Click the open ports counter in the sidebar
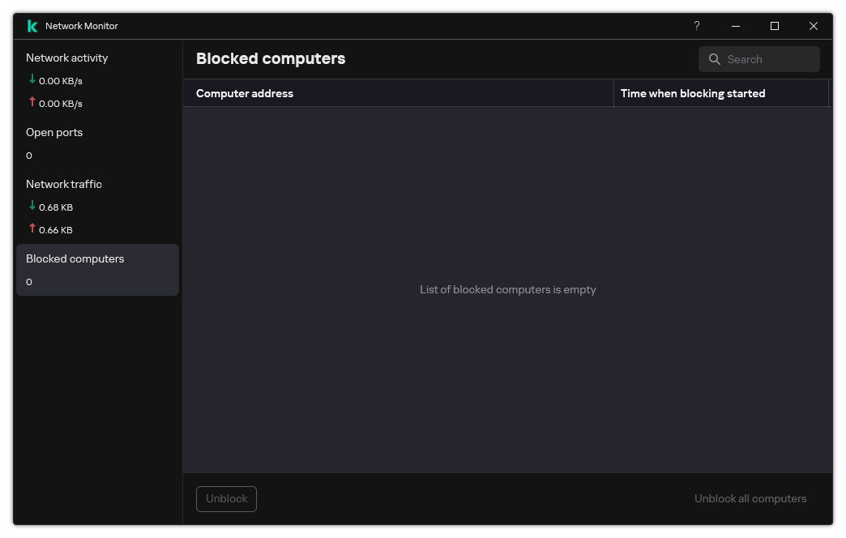The width and height of the screenshot is (846, 538). pos(29,155)
